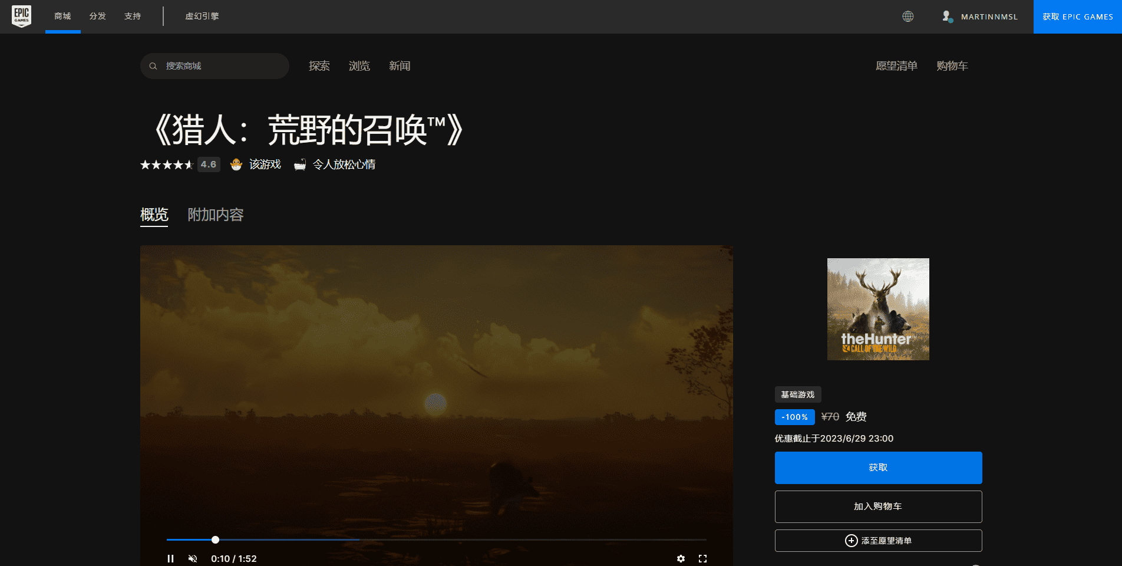The width and height of the screenshot is (1122, 566).
Task: Select the 概览 tab
Action: (x=154, y=215)
